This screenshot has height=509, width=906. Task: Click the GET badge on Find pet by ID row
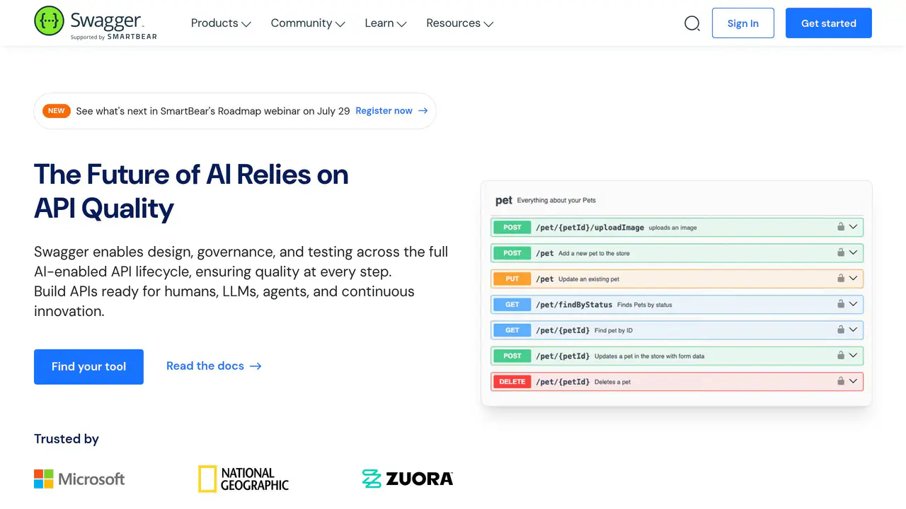pyautogui.click(x=512, y=330)
